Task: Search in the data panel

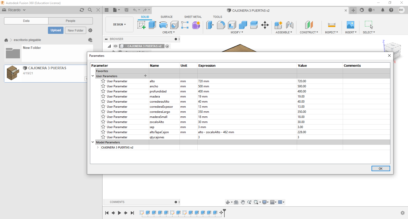Action: (x=90, y=10)
